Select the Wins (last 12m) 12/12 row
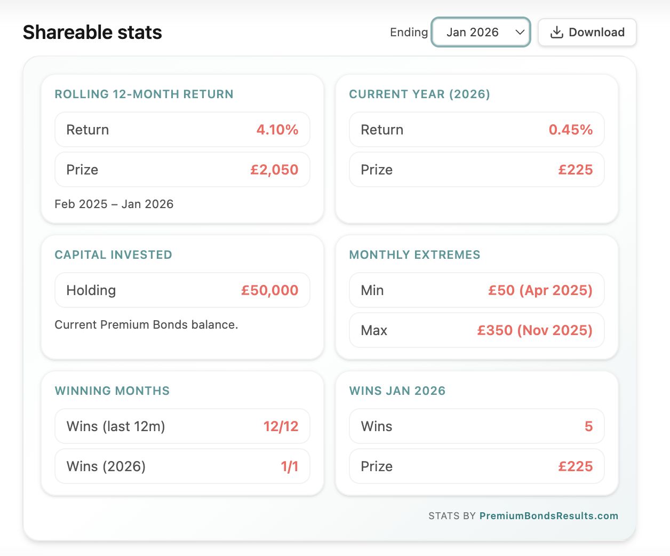670x556 pixels. tap(182, 426)
